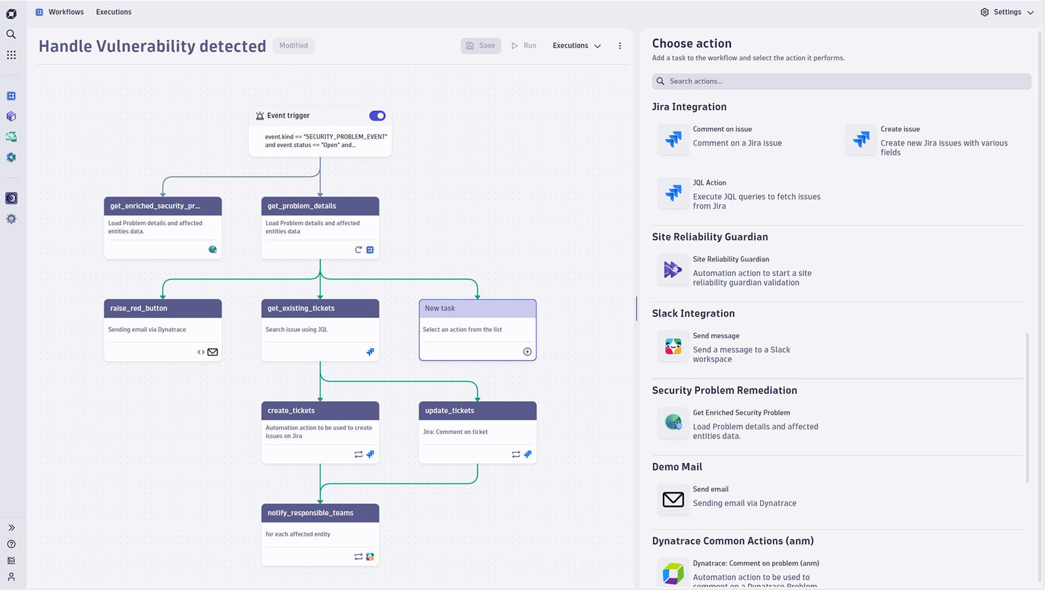Select the JQL Action icon

tap(673, 193)
